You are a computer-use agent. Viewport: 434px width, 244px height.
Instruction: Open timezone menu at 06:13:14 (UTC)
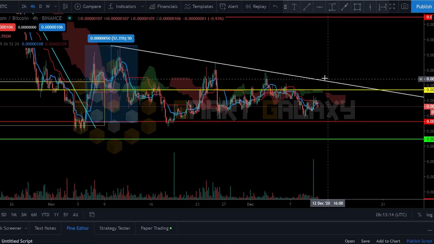click(x=391, y=215)
